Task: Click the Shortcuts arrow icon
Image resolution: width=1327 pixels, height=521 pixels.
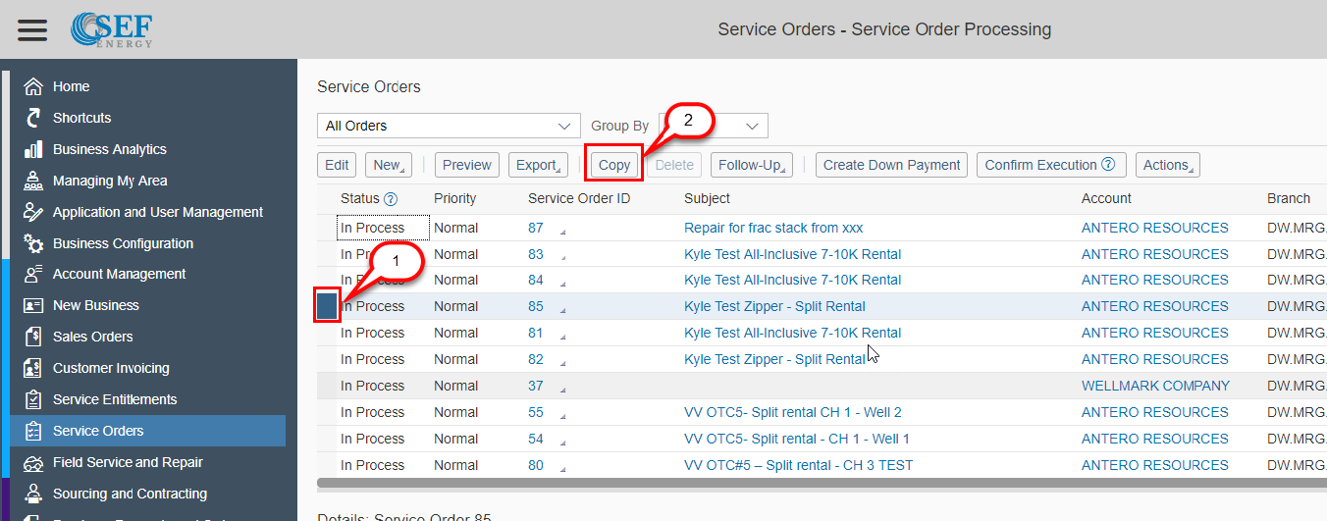Action: pos(33,118)
